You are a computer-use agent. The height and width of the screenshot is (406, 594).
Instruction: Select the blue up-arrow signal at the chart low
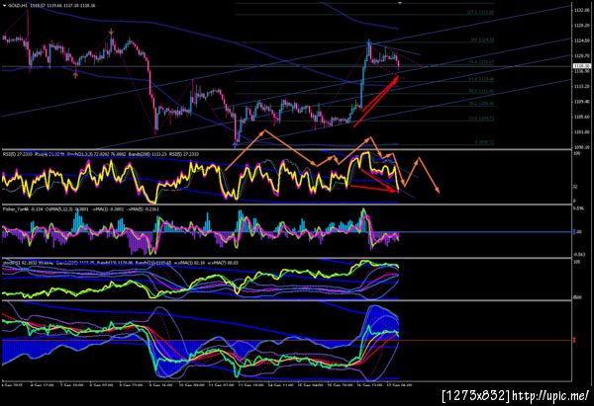(x=236, y=144)
